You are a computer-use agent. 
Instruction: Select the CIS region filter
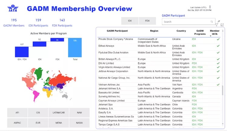point(38,113)
